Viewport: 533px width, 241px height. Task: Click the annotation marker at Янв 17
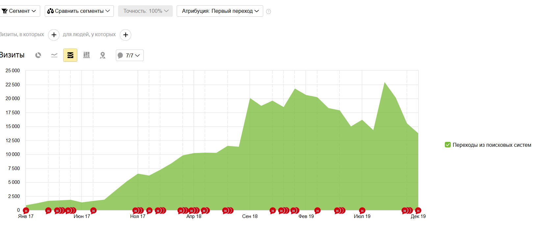pos(26,210)
